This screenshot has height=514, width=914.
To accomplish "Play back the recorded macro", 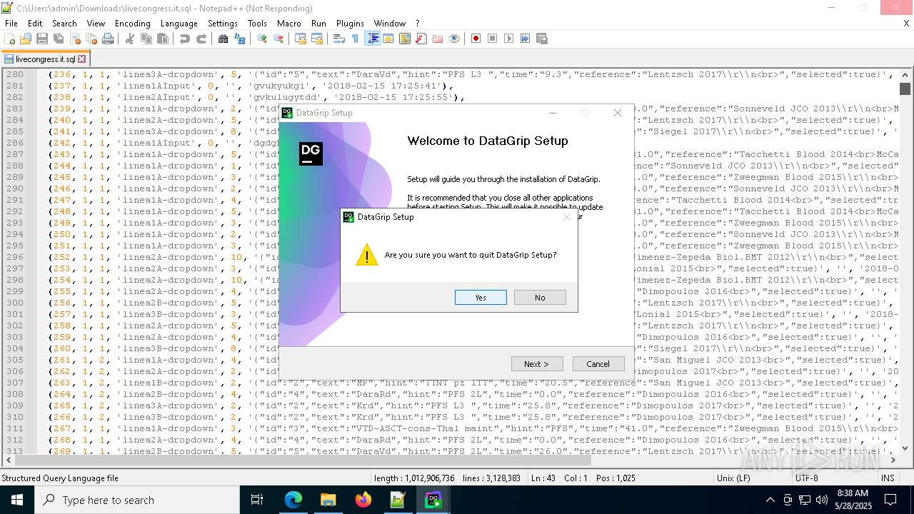I will [509, 39].
